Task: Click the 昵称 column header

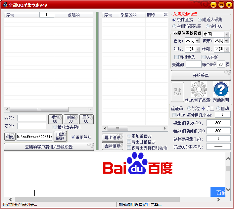Action: pyautogui.click(x=154, y=15)
